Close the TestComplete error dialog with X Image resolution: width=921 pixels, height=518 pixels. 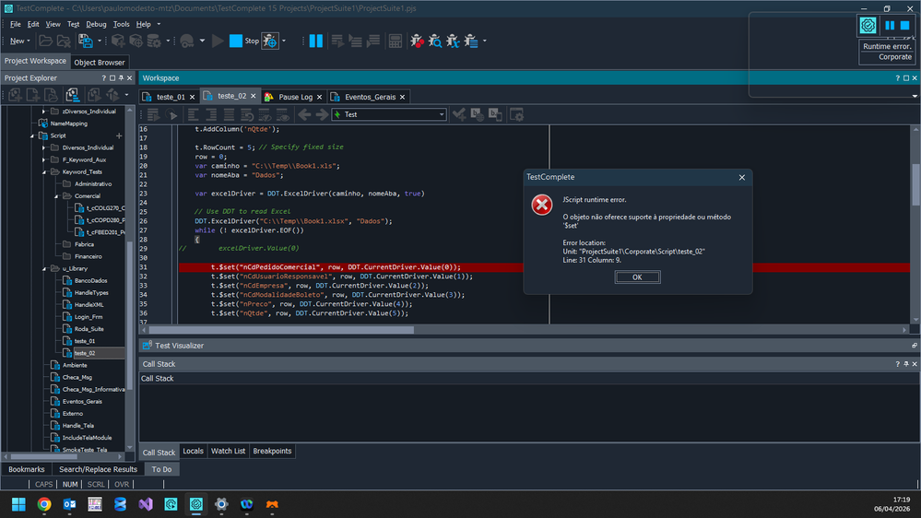pos(742,177)
